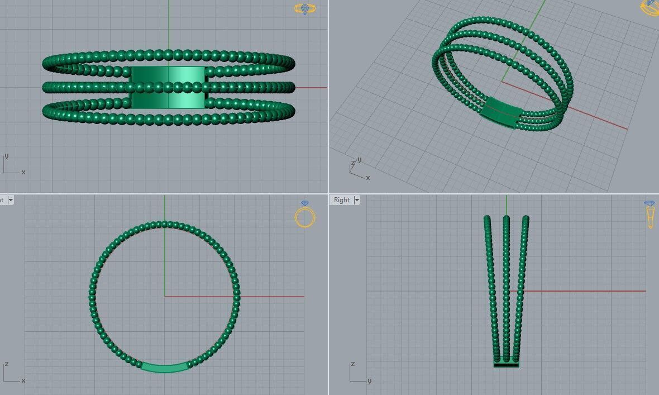Select the lower bead ring in Top viewport
This screenshot has width=659, height=395.
coord(168,120)
